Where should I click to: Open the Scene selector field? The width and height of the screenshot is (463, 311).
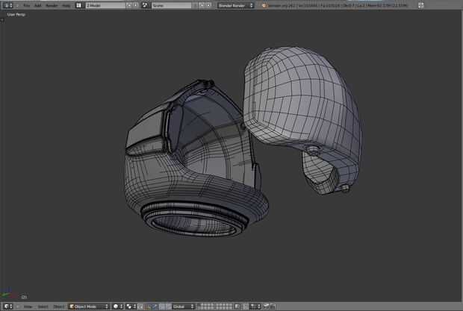(170, 5)
